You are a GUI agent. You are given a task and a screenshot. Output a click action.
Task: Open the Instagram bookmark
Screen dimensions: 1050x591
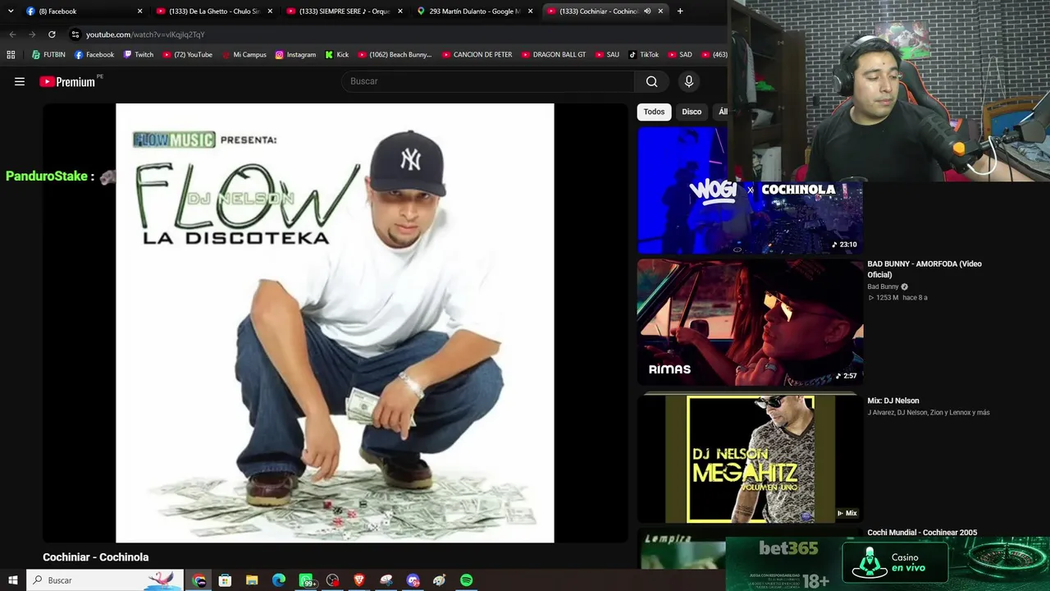295,55
